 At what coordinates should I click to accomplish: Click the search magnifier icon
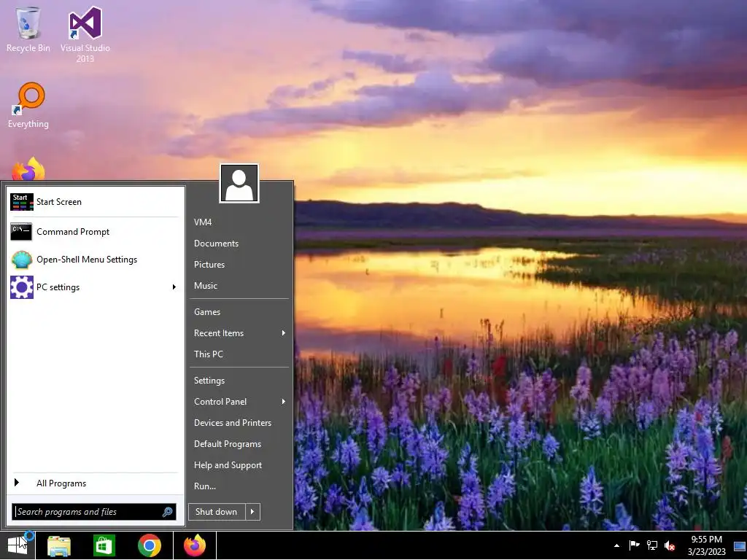(x=167, y=512)
